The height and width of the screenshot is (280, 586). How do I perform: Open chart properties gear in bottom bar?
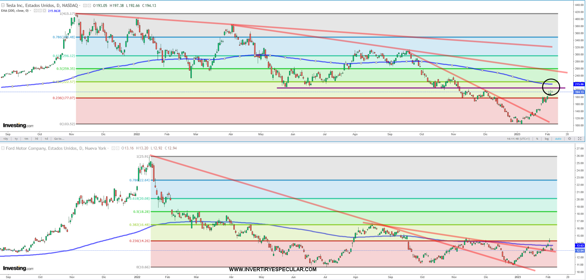click(570, 139)
